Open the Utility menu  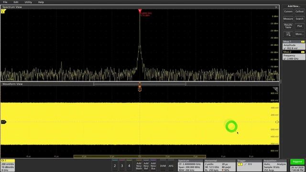click(x=28, y=2)
